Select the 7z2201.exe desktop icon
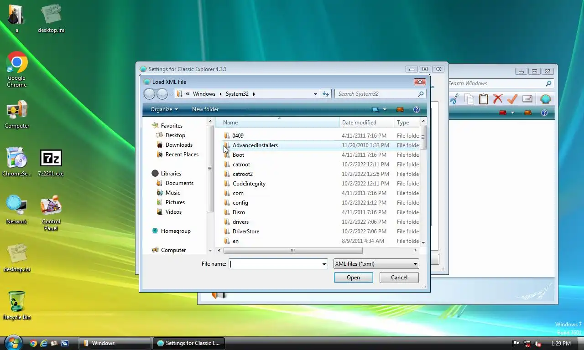The height and width of the screenshot is (350, 584). 51,163
